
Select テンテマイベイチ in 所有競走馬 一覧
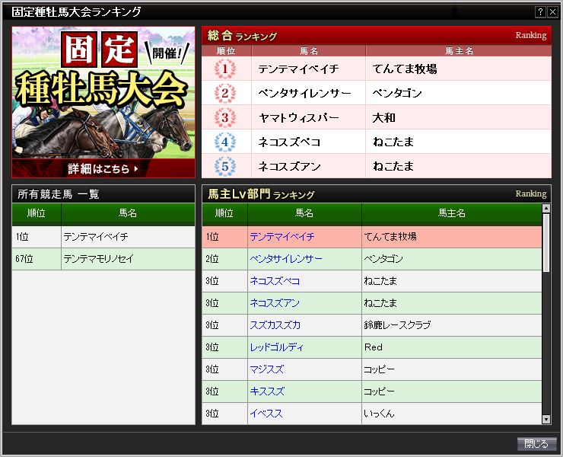coord(96,237)
